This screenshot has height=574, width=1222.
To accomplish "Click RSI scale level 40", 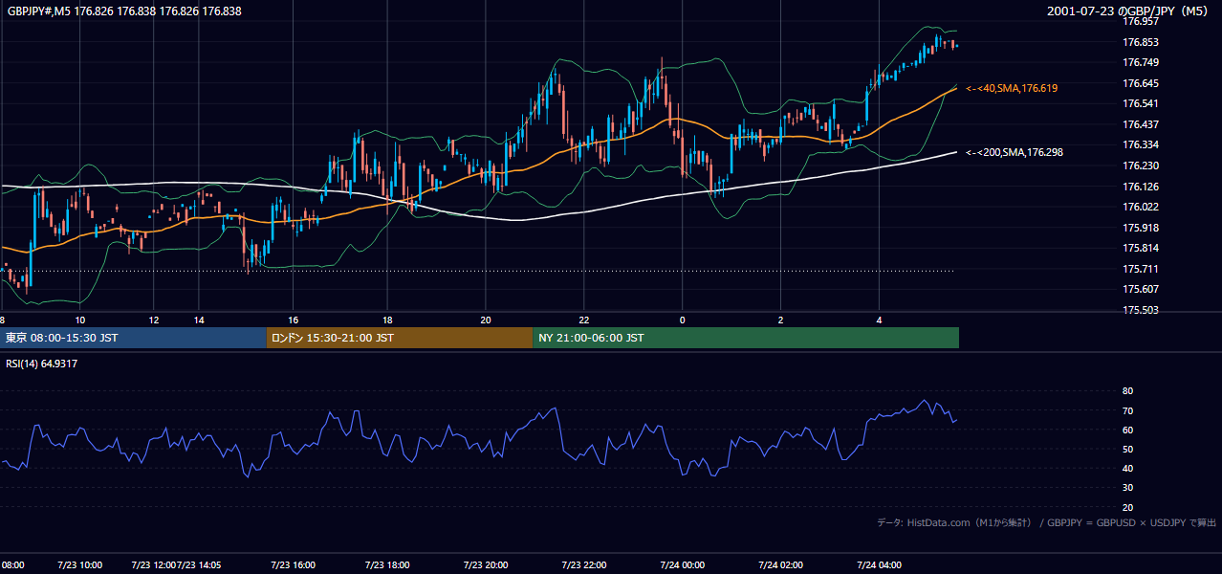I will click(1127, 468).
